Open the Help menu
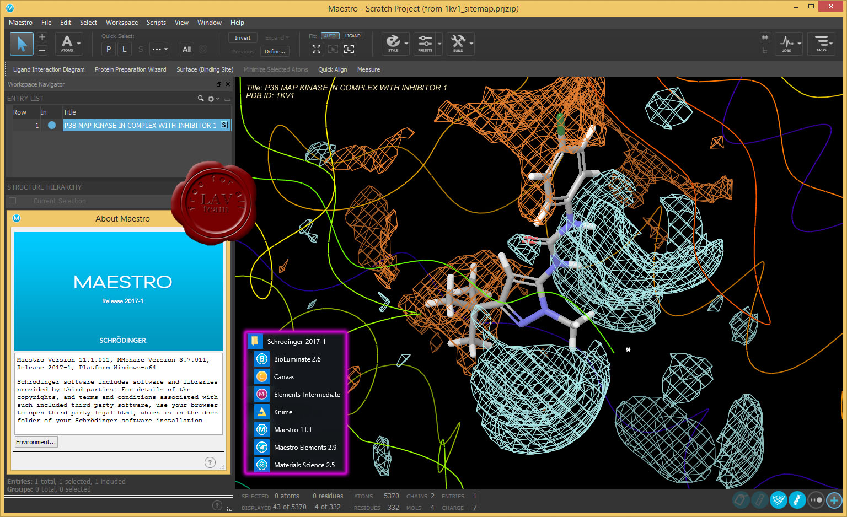This screenshot has width=847, height=517. (x=237, y=23)
